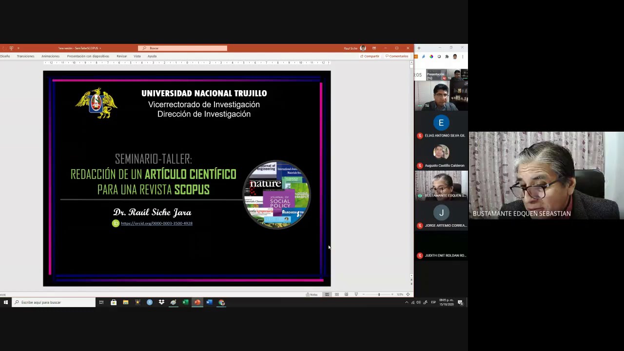Expand the quick access toolbar customize arrow

18,48
